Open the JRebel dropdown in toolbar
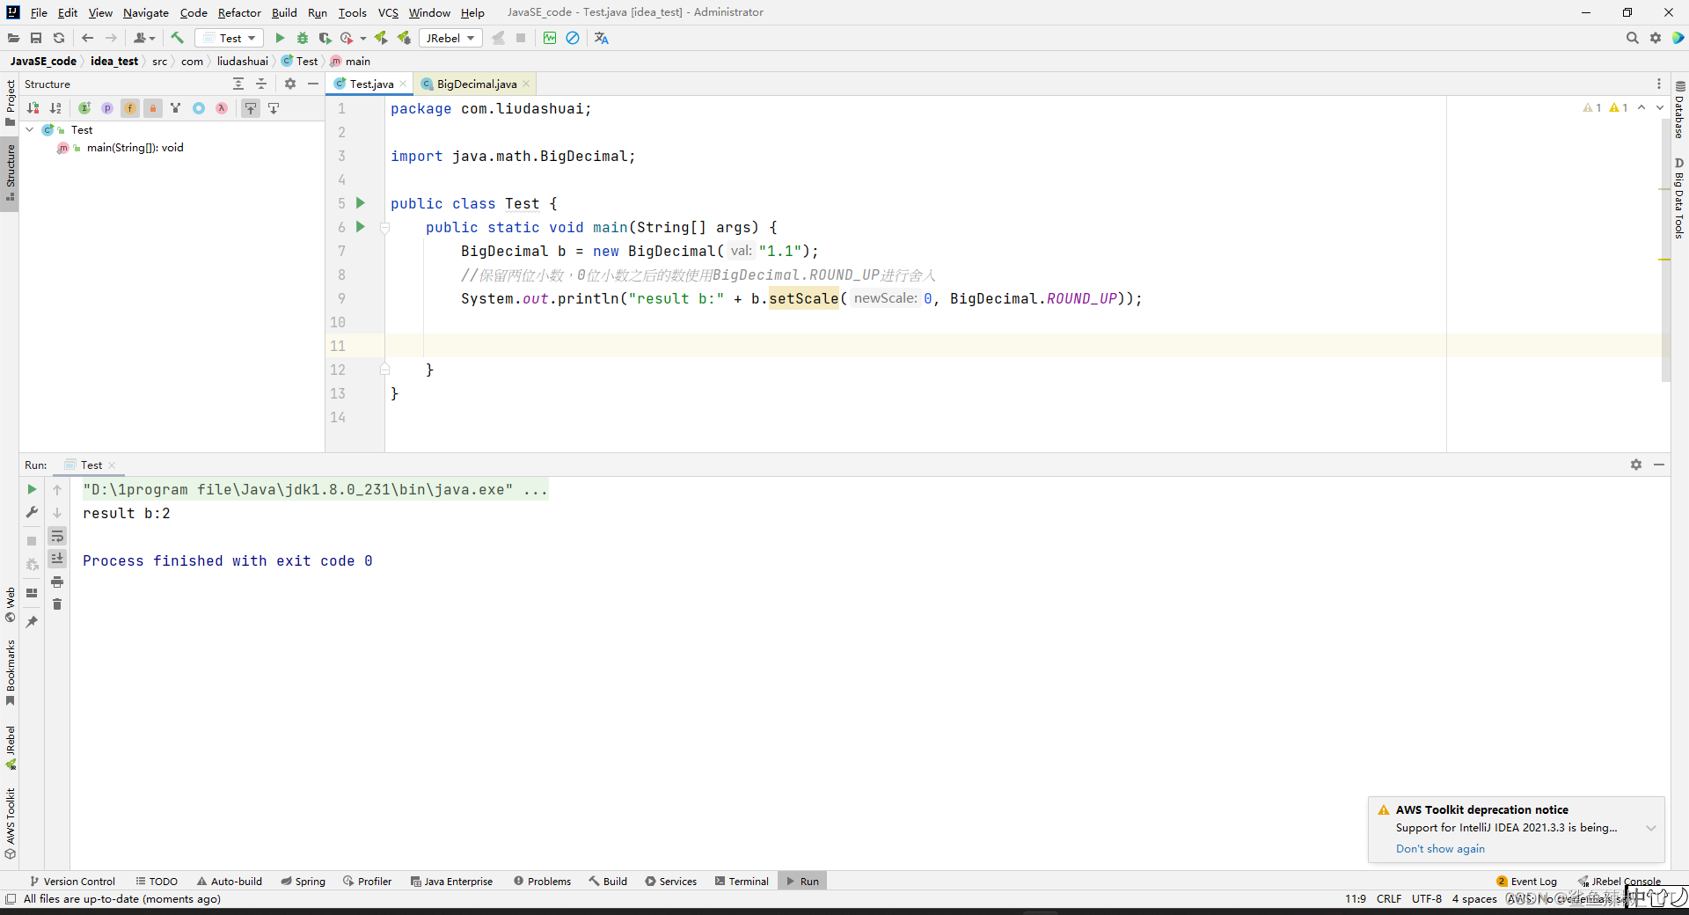This screenshot has height=915, width=1689. [x=450, y=38]
